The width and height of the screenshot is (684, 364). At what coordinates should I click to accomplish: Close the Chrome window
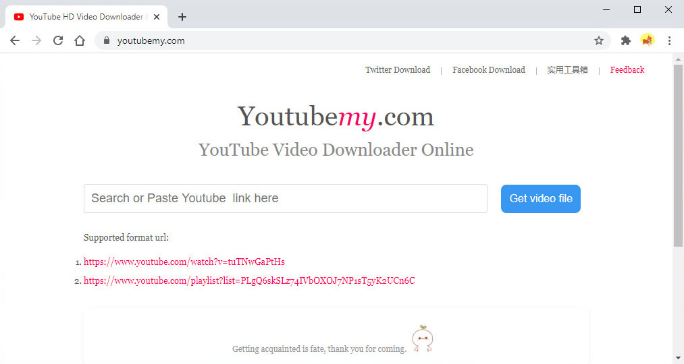point(668,9)
